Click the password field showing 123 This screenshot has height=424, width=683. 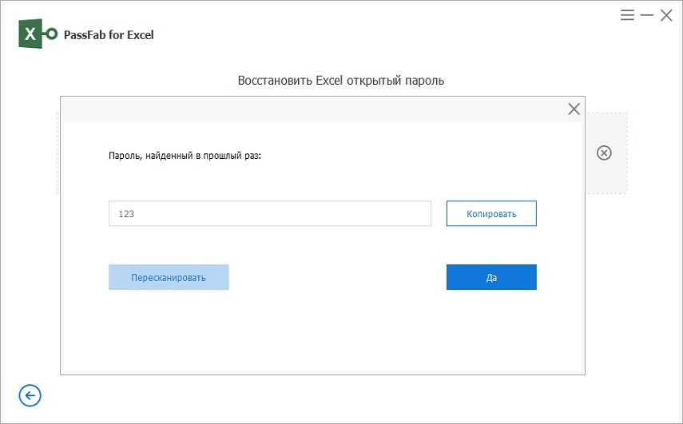click(270, 213)
